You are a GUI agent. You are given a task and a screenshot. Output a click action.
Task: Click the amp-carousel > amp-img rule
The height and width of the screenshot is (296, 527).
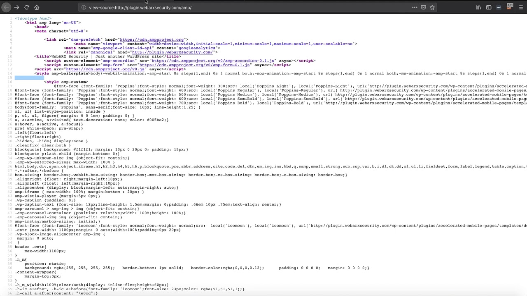(77, 209)
